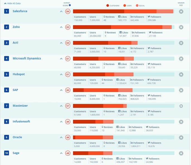Click Act!'s vendor size icon

[181, 43]
